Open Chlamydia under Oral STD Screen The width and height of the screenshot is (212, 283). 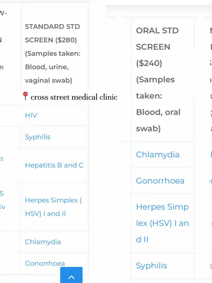tap(158, 155)
